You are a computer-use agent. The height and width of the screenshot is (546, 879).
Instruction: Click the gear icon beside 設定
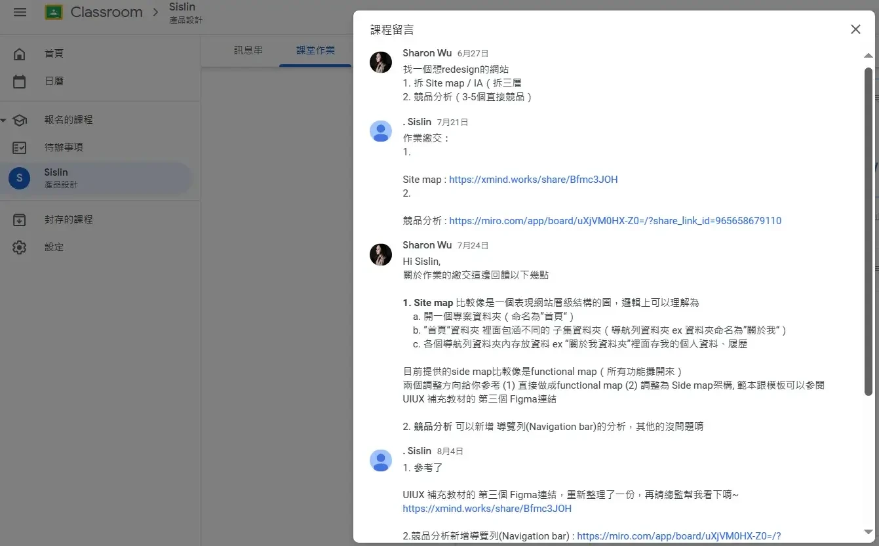pos(20,247)
